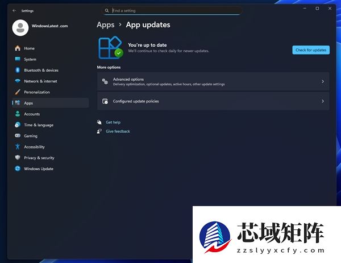
Task: Open Configured update policies row
Action: (x=213, y=101)
